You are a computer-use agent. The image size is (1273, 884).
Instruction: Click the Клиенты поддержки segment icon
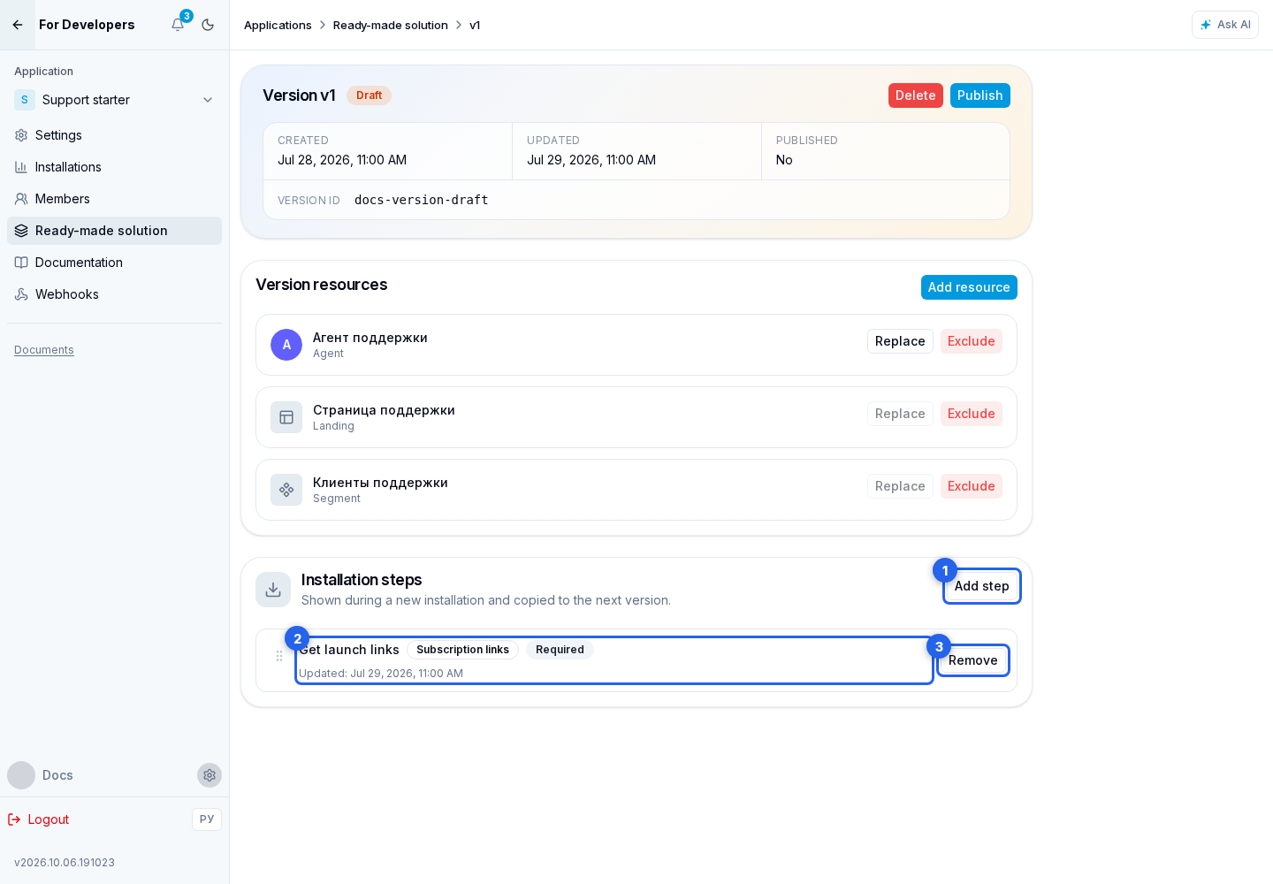pyautogui.click(x=286, y=490)
